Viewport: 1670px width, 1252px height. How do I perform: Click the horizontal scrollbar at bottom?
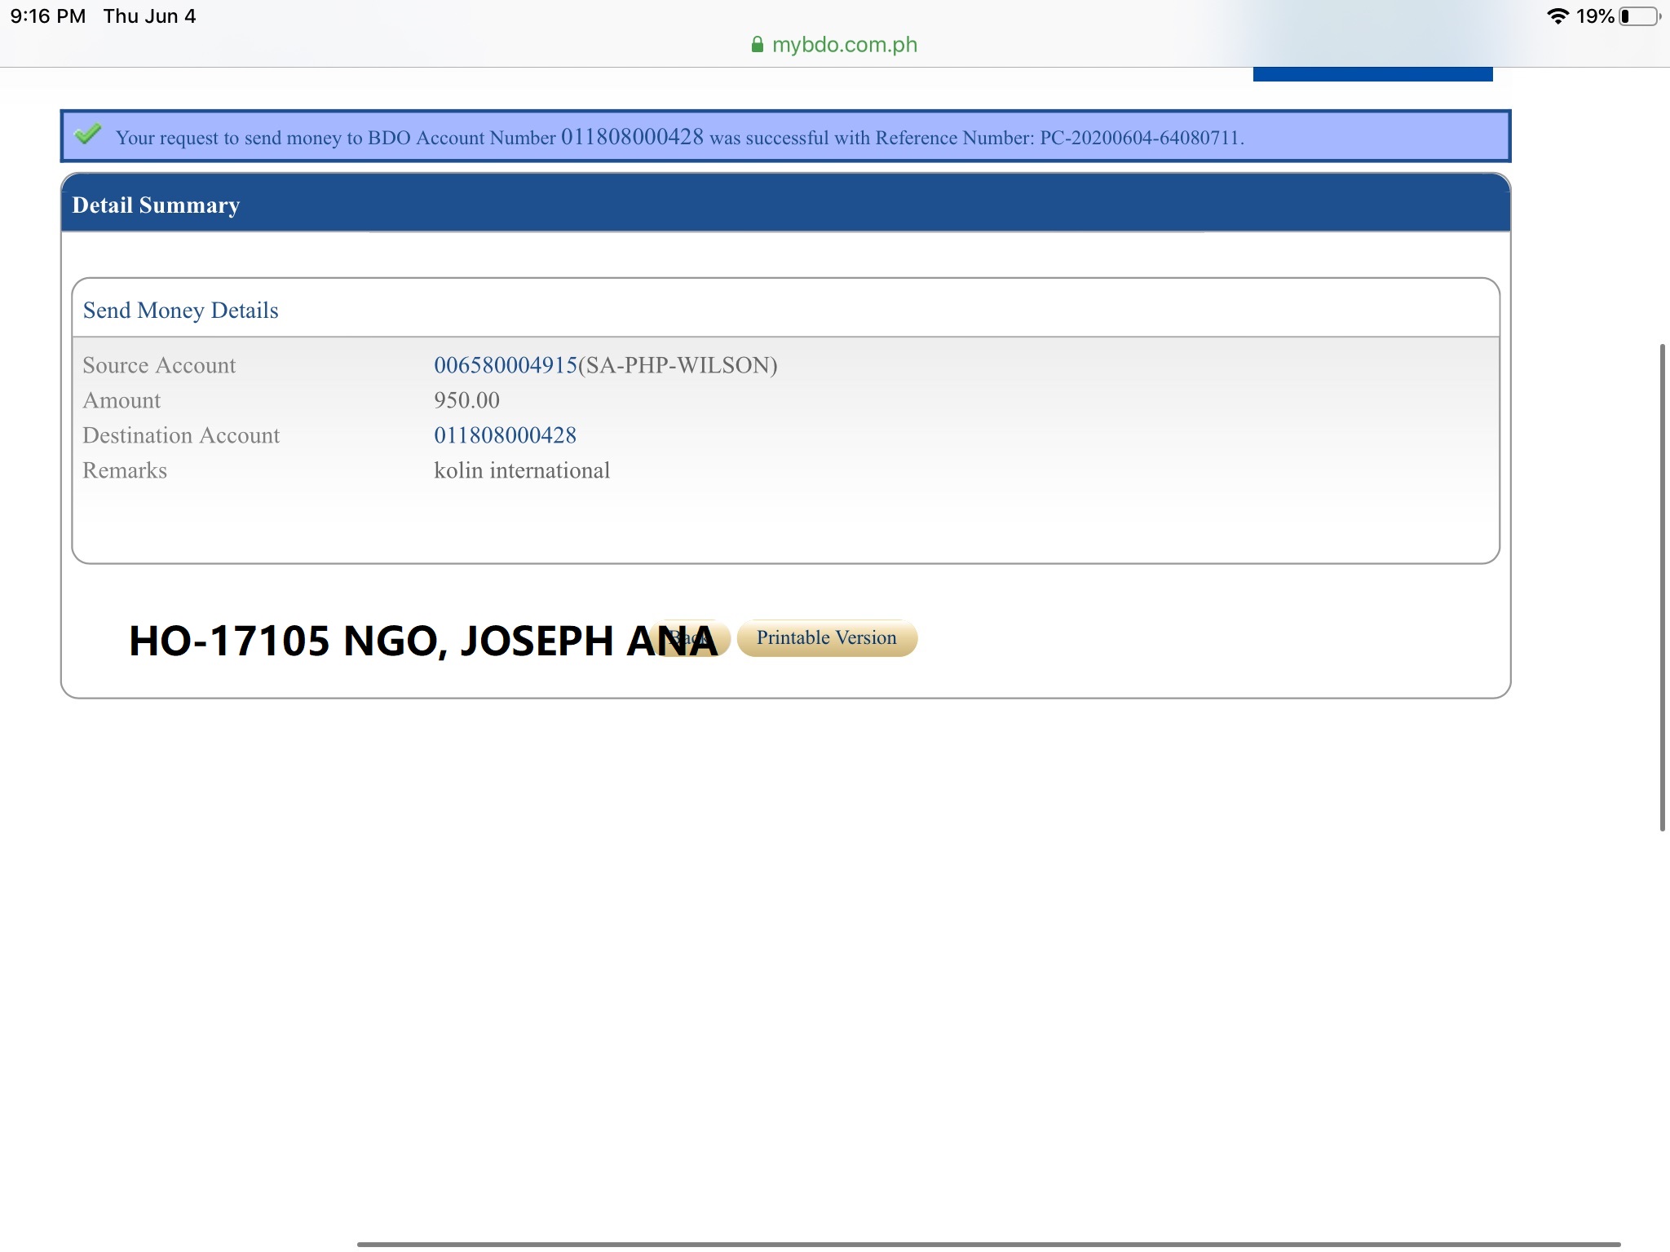tap(987, 1244)
